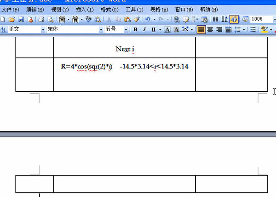Click the line spacing button
The image size is (276, 197).
click(x=237, y=29)
